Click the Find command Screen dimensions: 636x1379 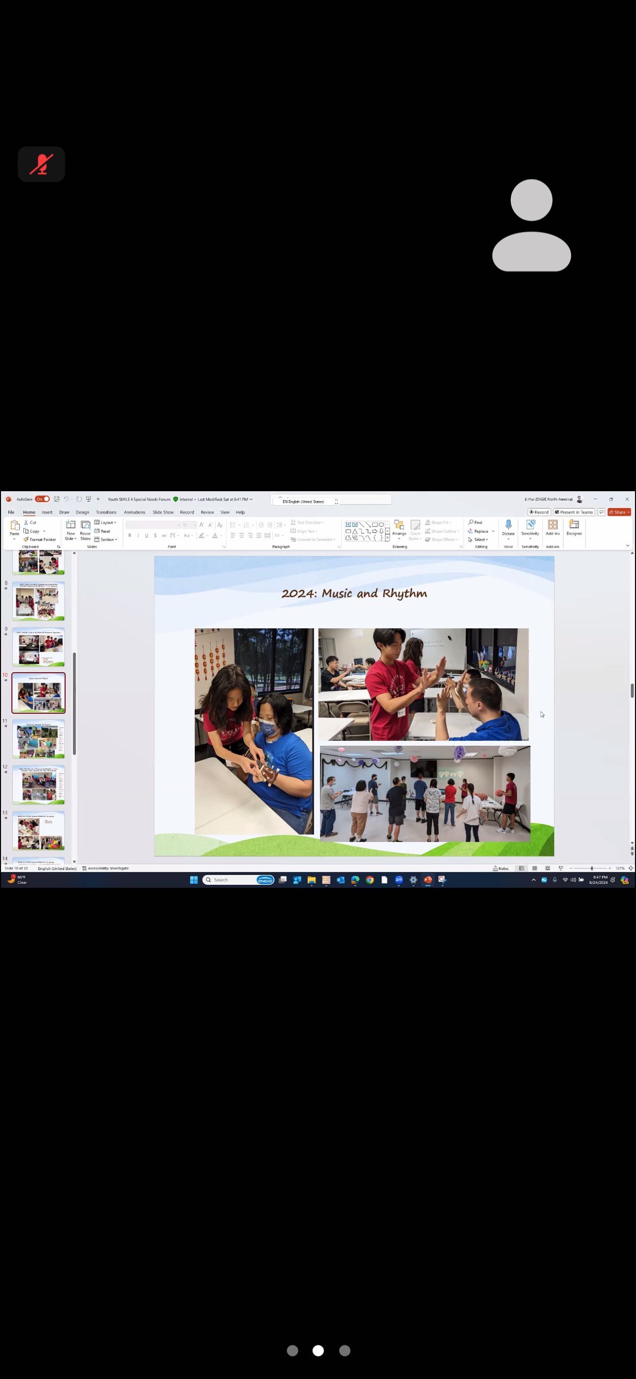[x=476, y=522]
